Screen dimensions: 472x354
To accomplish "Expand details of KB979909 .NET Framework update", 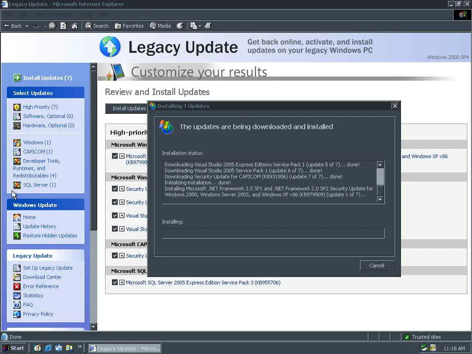I will (x=122, y=156).
